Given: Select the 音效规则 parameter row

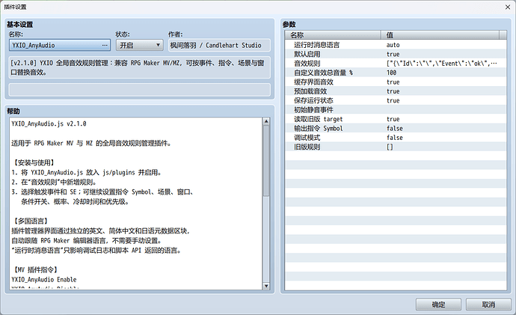Looking at the screenshot, I should click(x=396, y=63).
